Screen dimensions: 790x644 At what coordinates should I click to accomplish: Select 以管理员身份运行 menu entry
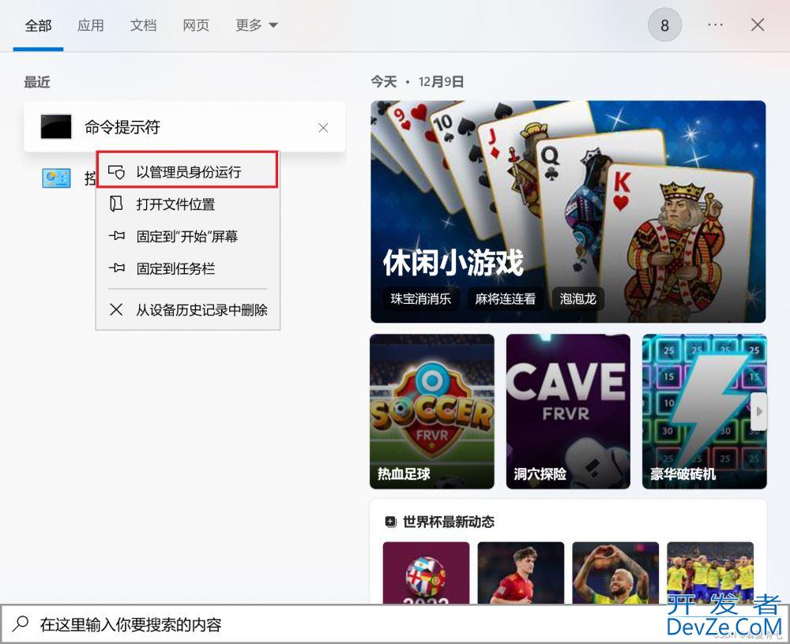[x=187, y=170]
